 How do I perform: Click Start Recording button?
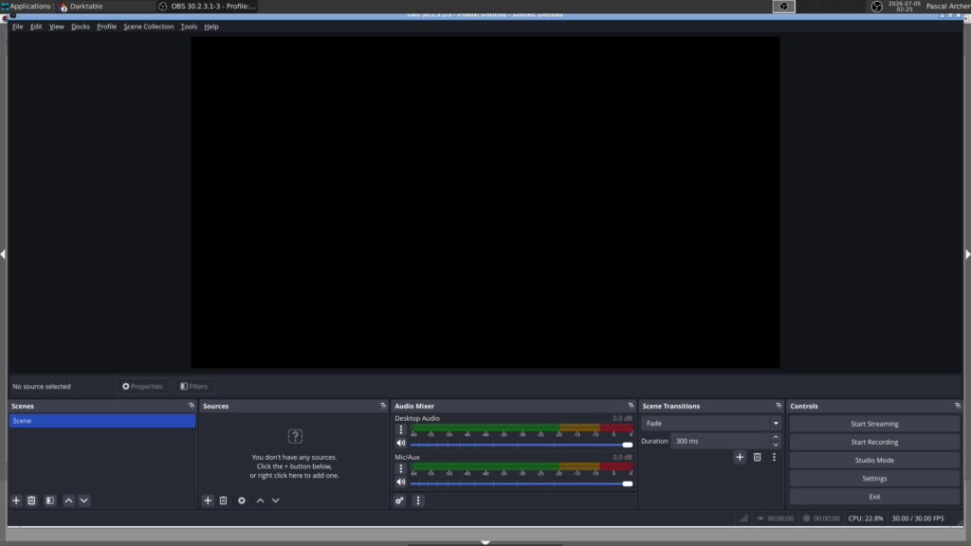pyautogui.click(x=874, y=442)
